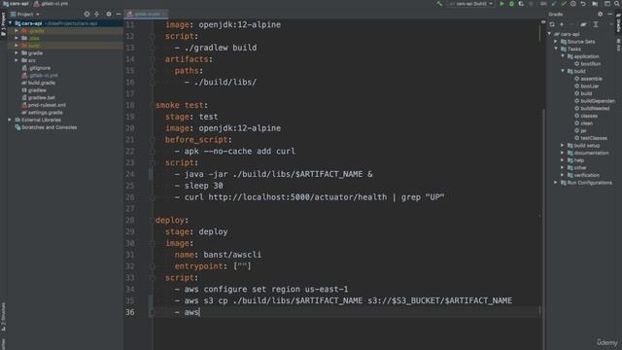Open the .gitignore file
The width and height of the screenshot is (622, 350).
(37, 68)
